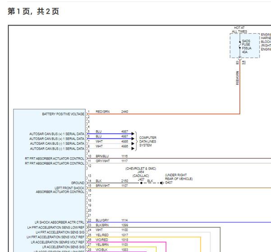Click the "B3" connector label under the fuse block
This screenshot has width=271, height=252.
tap(237, 62)
